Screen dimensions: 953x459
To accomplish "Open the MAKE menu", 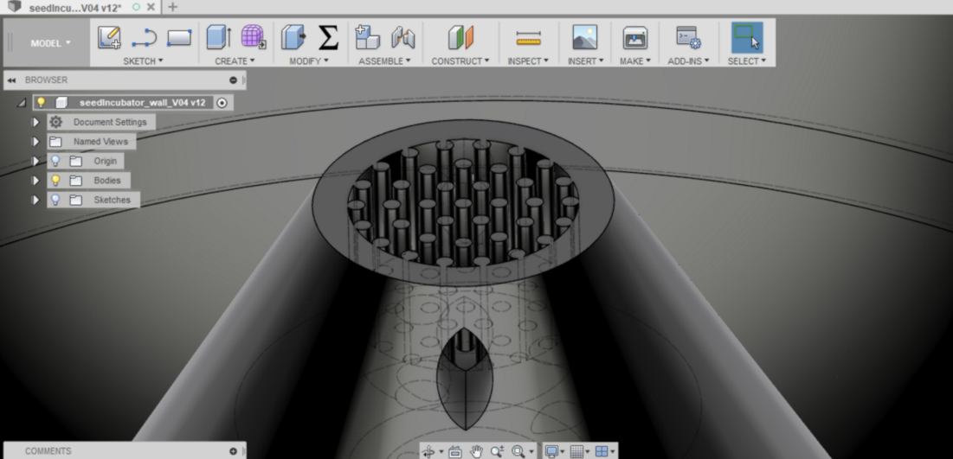I will [x=635, y=61].
